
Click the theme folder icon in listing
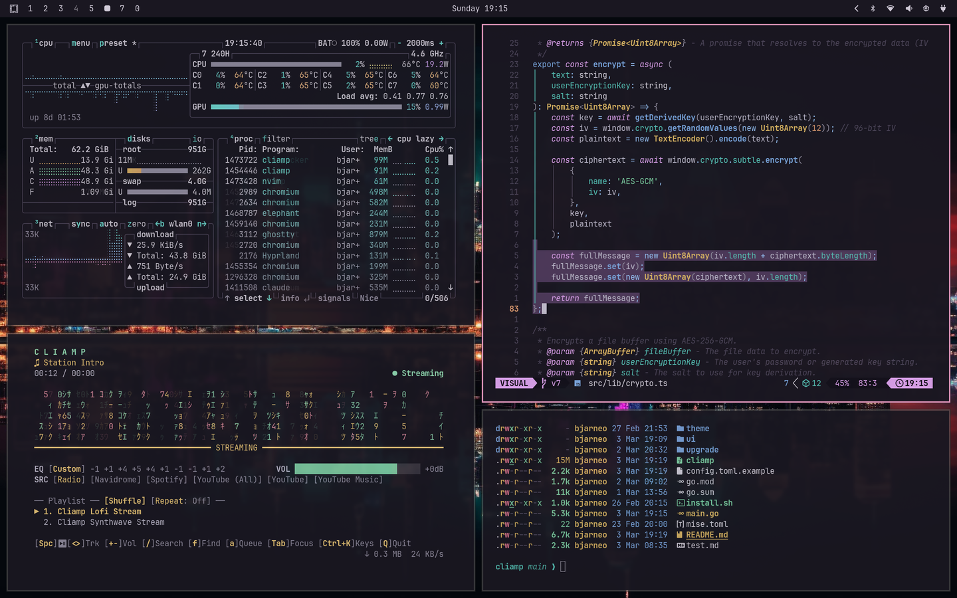coord(681,429)
